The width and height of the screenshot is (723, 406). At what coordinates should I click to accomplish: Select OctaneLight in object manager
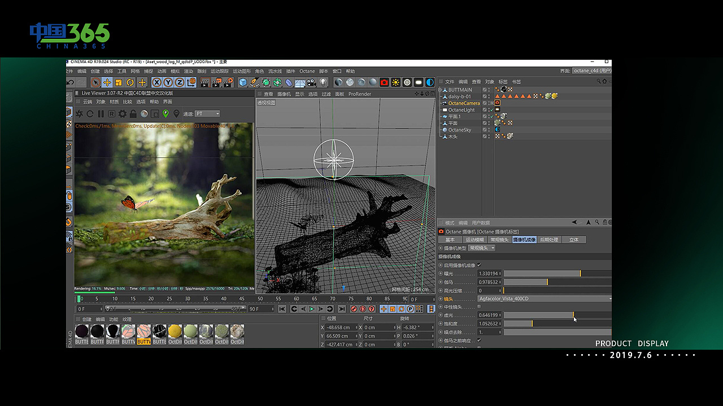click(x=461, y=110)
